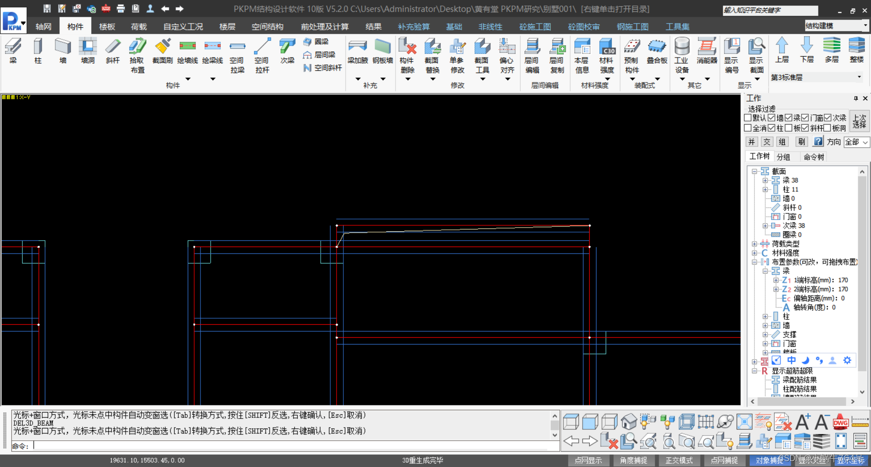Click the back arrow icon in title bar
The width and height of the screenshot is (871, 467).
click(165, 9)
